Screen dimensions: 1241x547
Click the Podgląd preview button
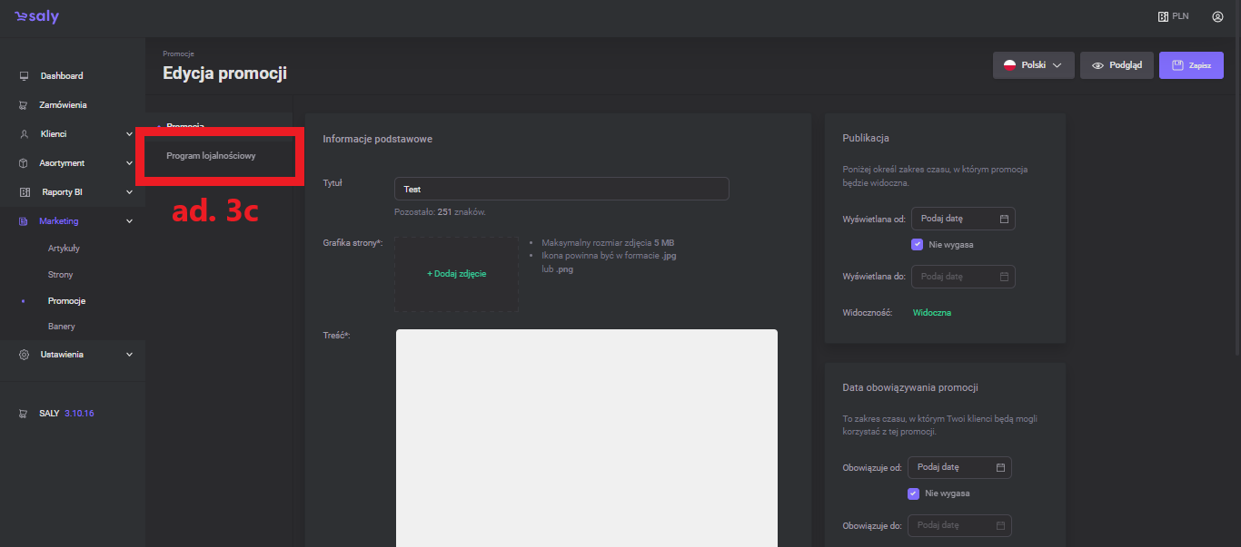coord(1117,65)
